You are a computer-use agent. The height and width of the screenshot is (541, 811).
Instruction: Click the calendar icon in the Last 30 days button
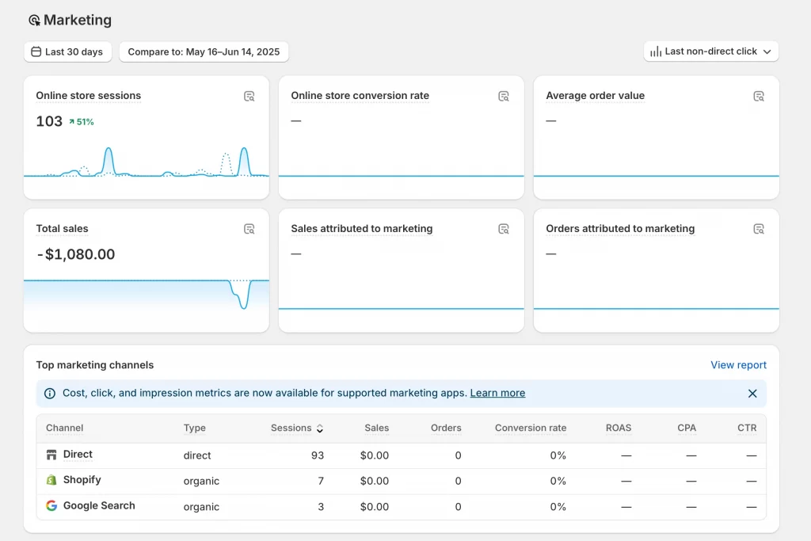(x=36, y=51)
